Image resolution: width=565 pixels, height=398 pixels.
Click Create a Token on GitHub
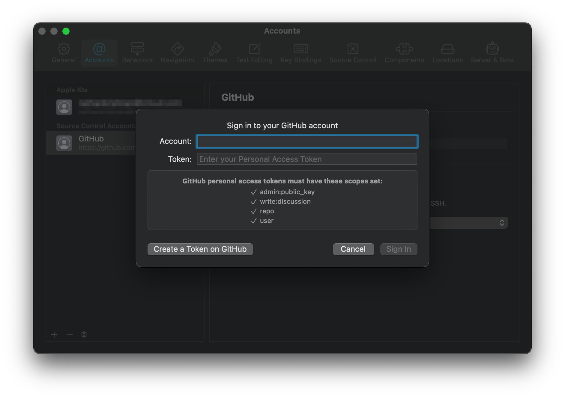(x=200, y=249)
